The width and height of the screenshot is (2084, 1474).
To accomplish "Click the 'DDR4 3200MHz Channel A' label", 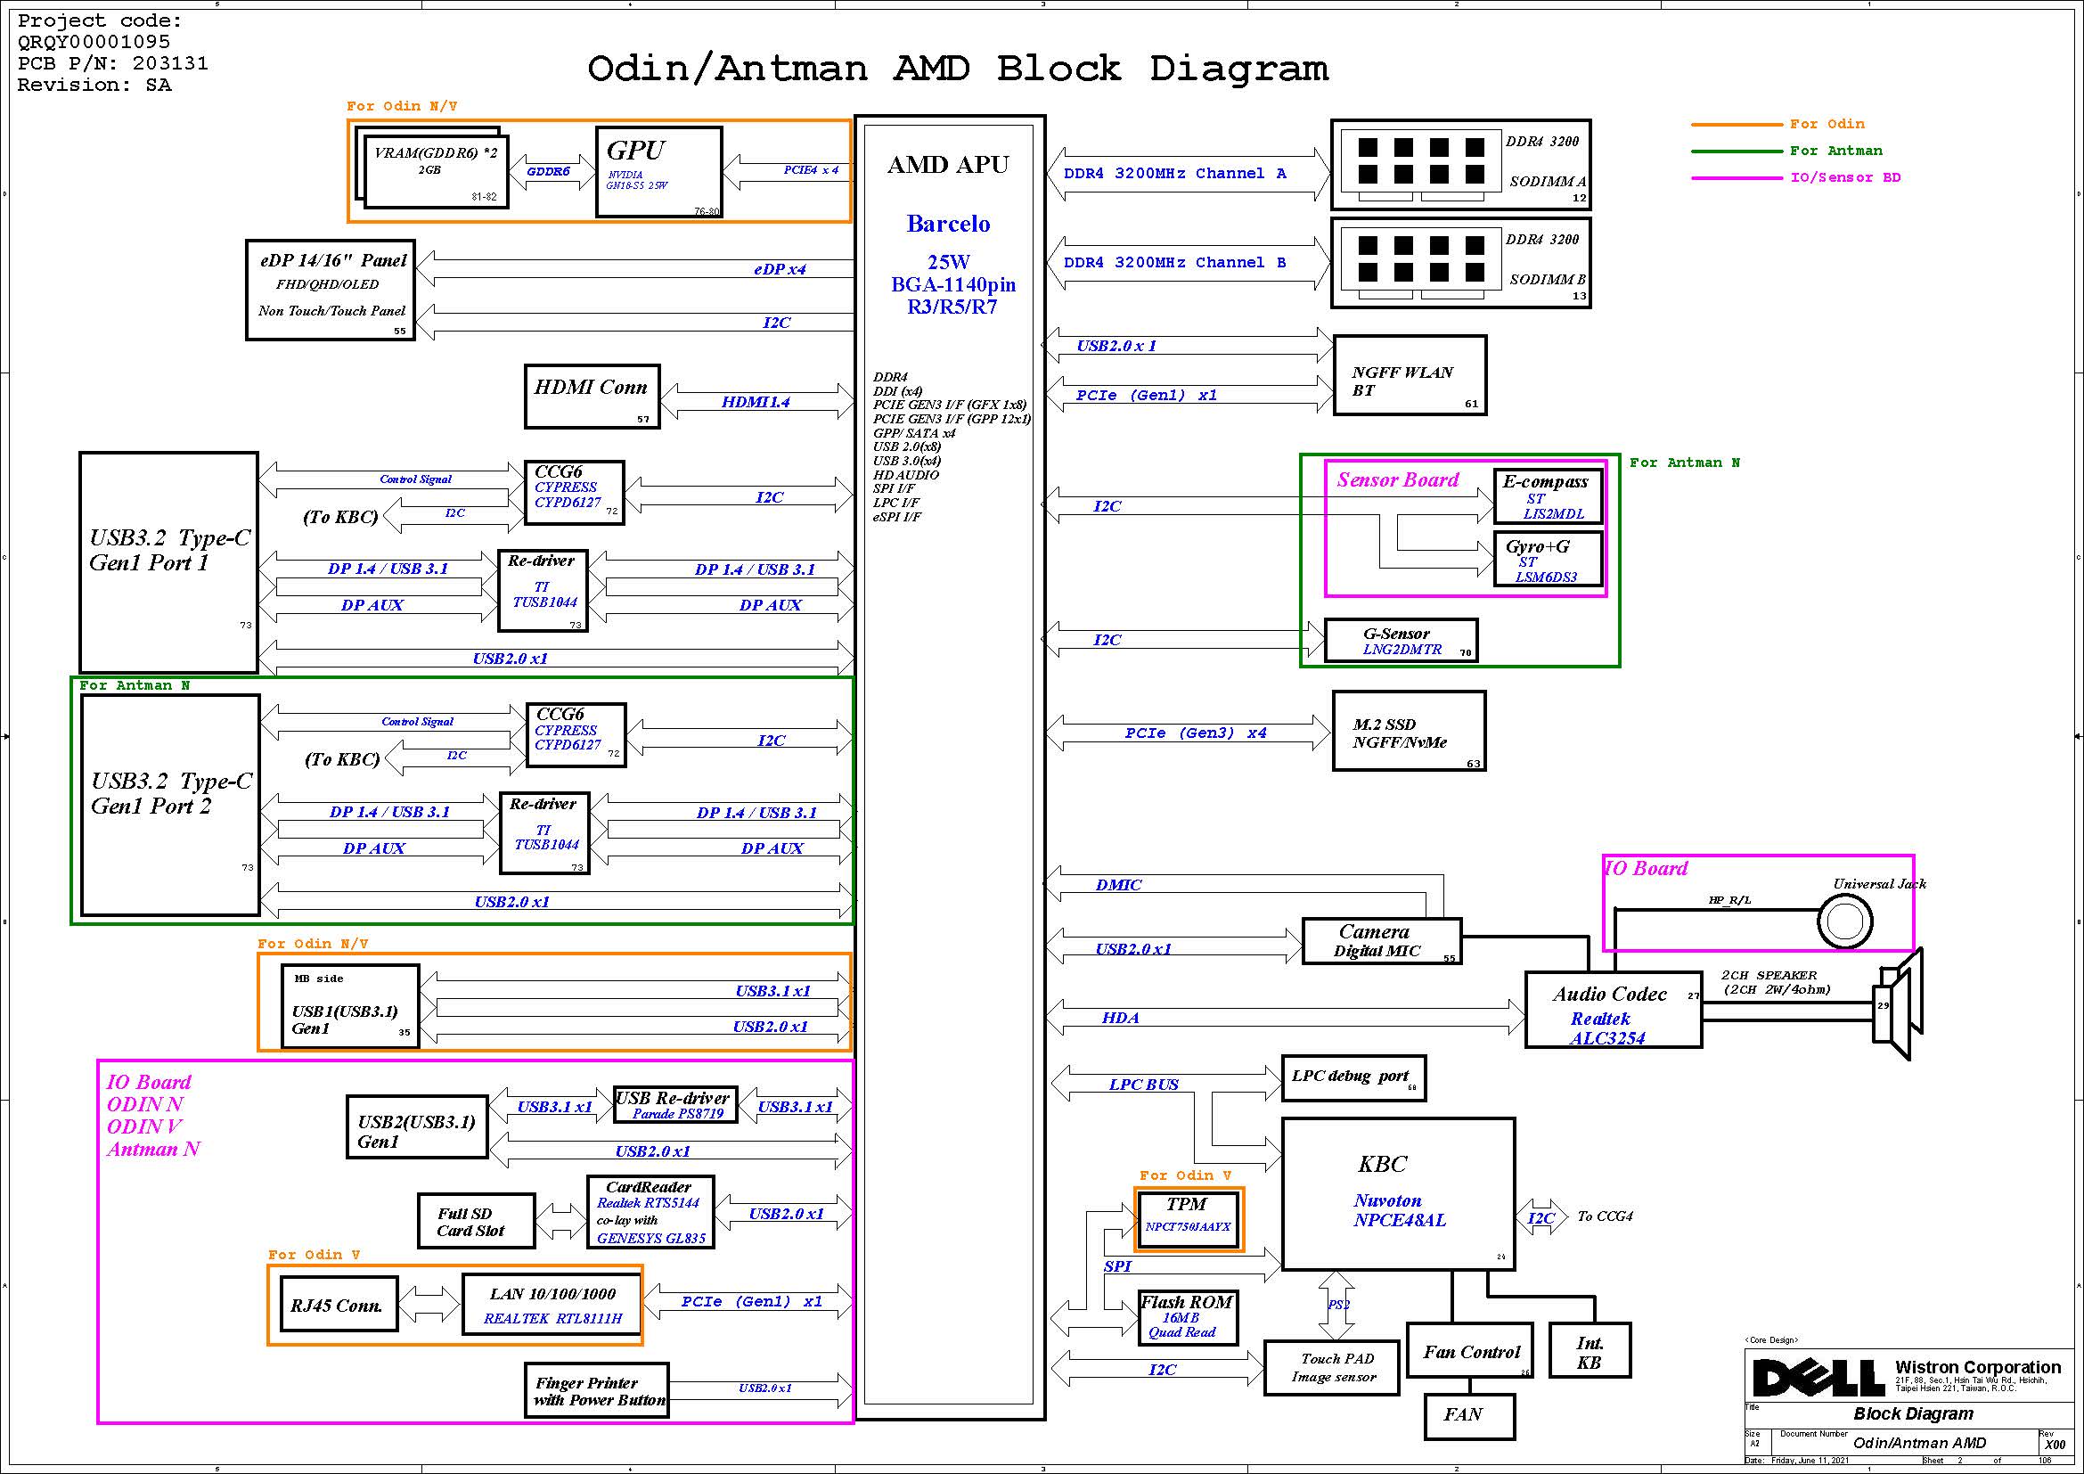I will [1174, 174].
